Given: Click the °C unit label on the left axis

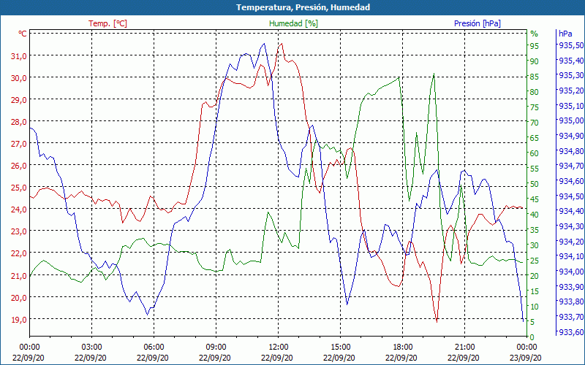Looking at the screenshot, I should pyautogui.click(x=23, y=34).
